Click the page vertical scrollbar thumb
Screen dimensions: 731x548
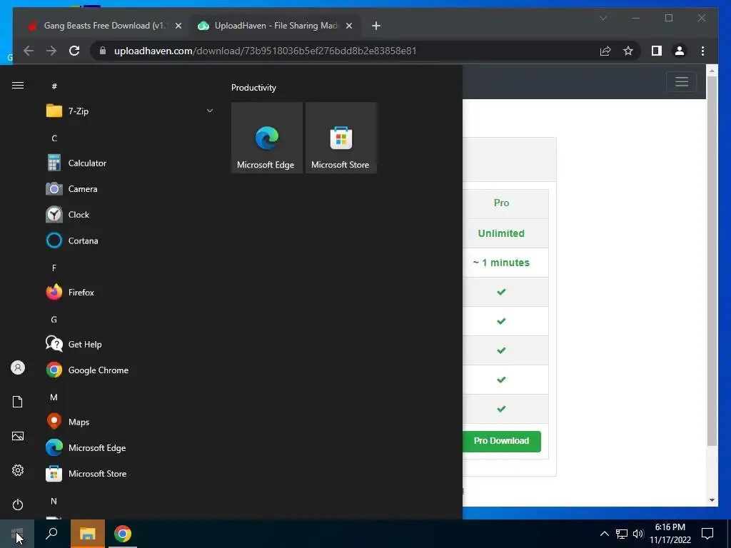pyautogui.click(x=712, y=261)
